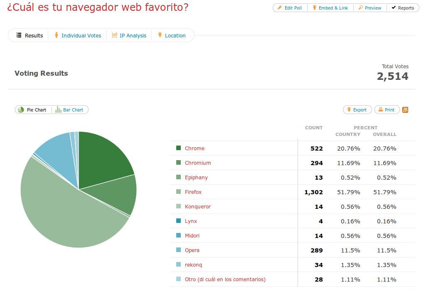The width and height of the screenshot is (426, 292).
Task: Click the person icon on Individual Votes
Action: point(57,35)
